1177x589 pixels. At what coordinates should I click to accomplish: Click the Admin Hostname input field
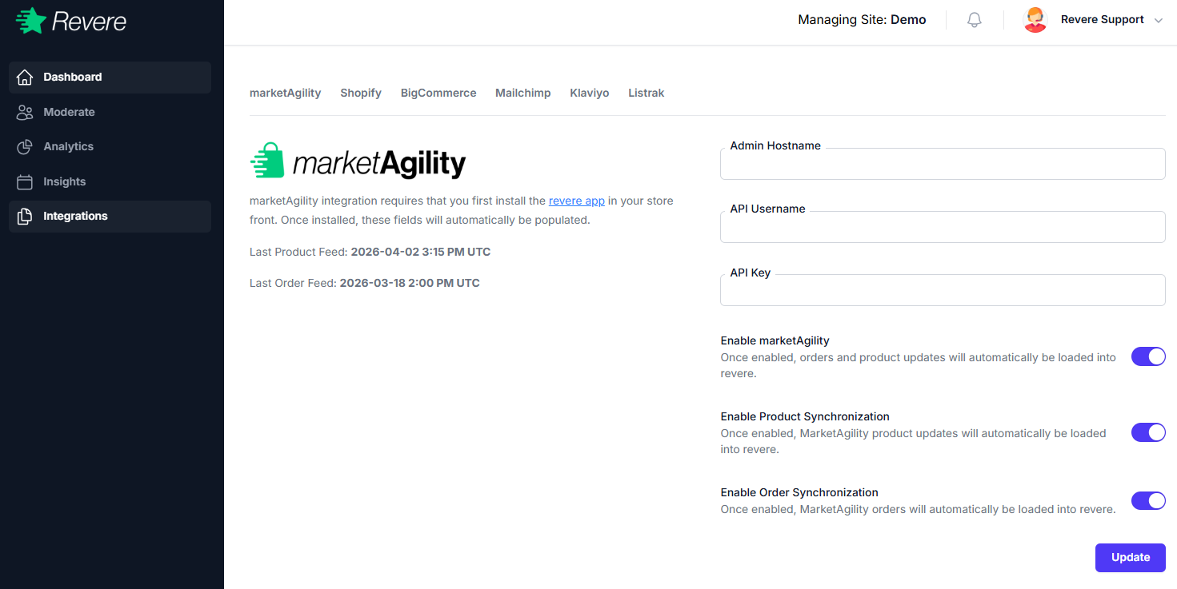942,164
